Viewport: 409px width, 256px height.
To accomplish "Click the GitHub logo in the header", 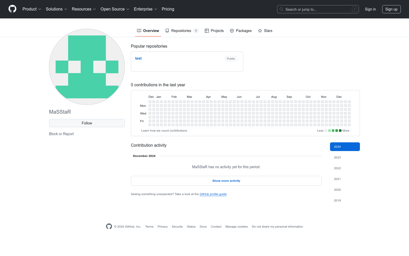I will (x=12, y=9).
